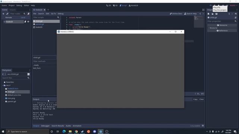The width and height of the screenshot is (239, 134).
Task: Open Search Results bottom panel
Action: coord(58,126)
